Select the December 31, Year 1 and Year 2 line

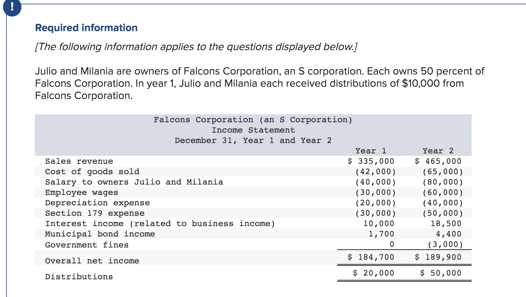(253, 141)
